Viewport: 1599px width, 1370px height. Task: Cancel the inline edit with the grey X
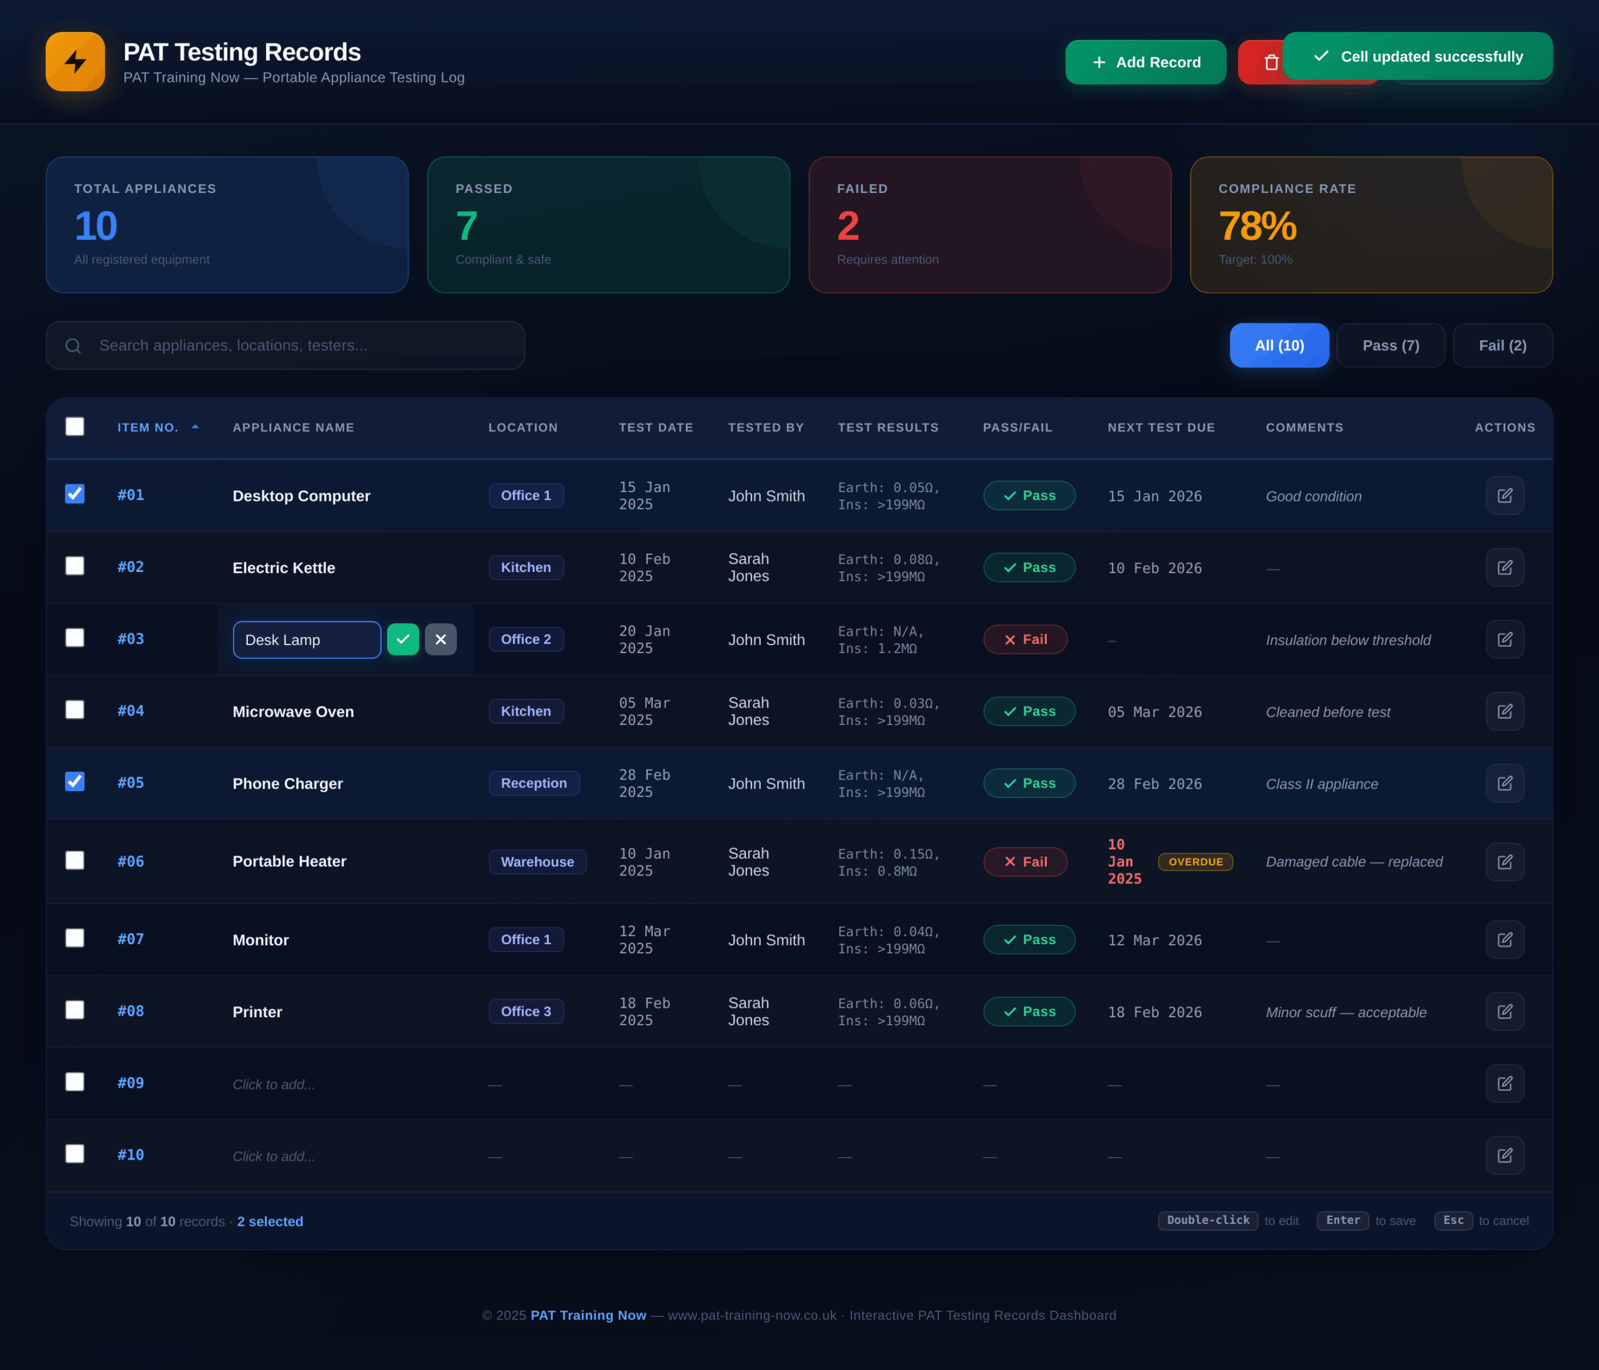pos(440,639)
